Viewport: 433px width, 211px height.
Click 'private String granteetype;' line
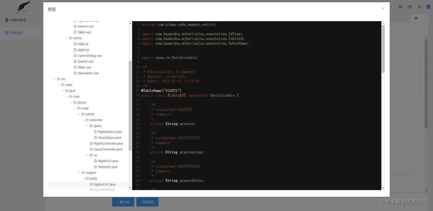coord(176,152)
